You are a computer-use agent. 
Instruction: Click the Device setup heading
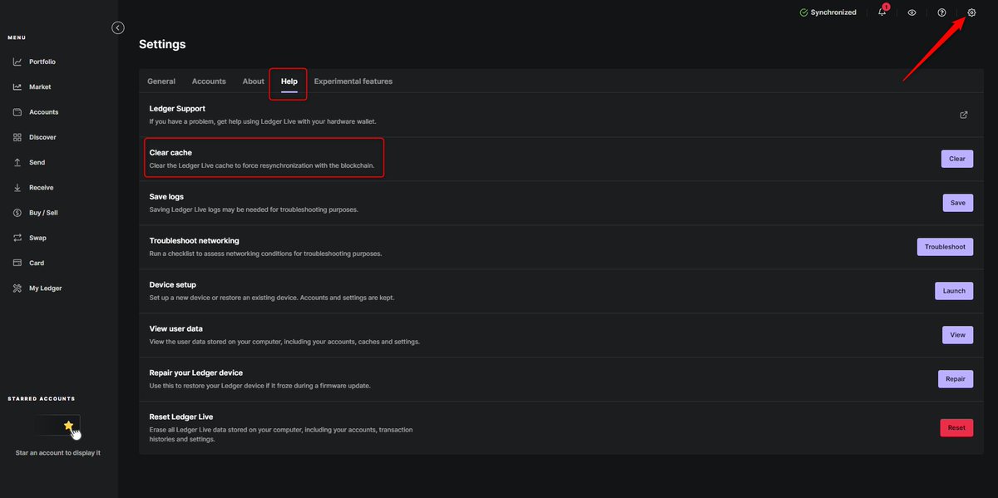[173, 285]
